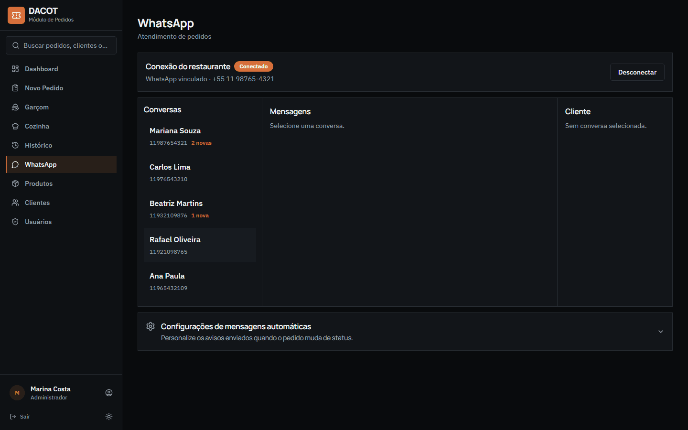Click the Conectado status badge
Screen dimensions: 688x430
tap(254, 66)
